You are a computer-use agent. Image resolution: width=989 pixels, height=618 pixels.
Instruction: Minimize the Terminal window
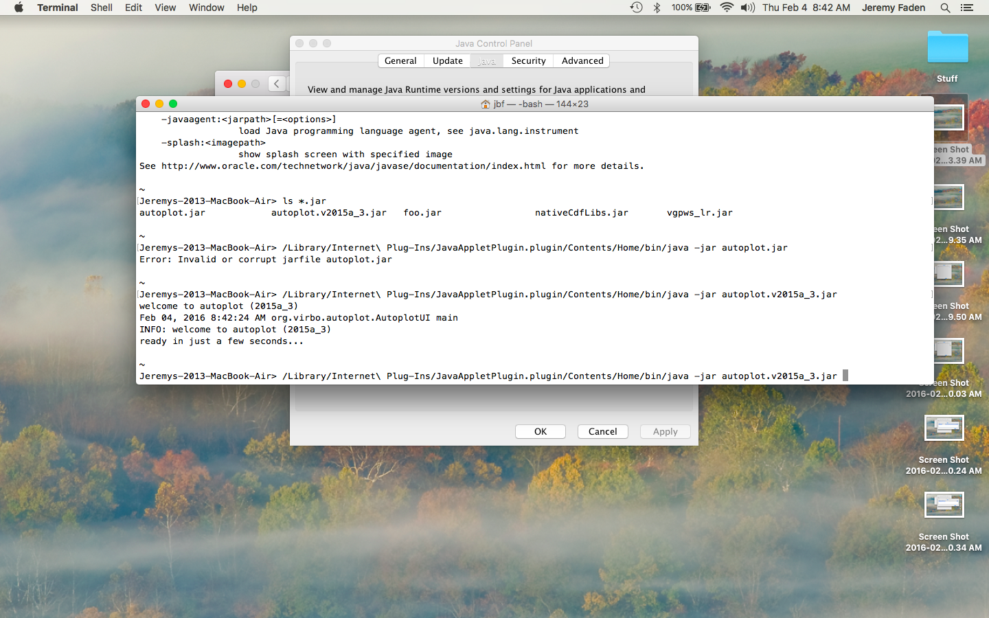[159, 104]
